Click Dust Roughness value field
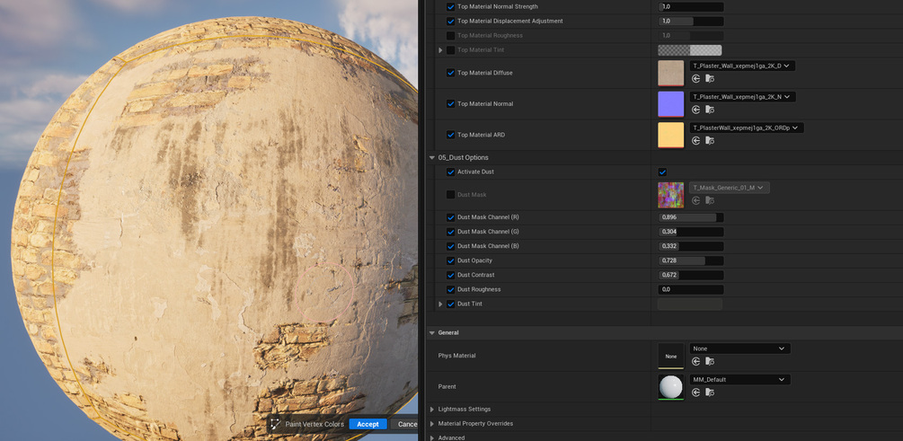Screen dimensions: 903x441 [x=691, y=289]
